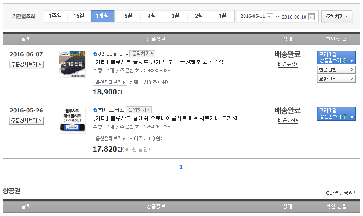Viewport: 363px width, 216px height.
Task: Click the home icon beside J2-company
Action: coord(95,54)
